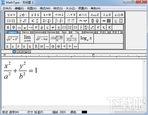Image resolution: width=148 pixels, height=115 pixels.
Task: Select the Algebra tab
Action: [12, 32]
